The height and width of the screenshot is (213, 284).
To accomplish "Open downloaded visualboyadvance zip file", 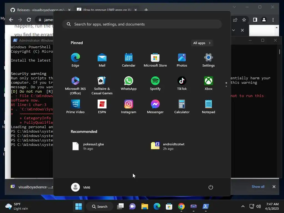I will (32, 187).
